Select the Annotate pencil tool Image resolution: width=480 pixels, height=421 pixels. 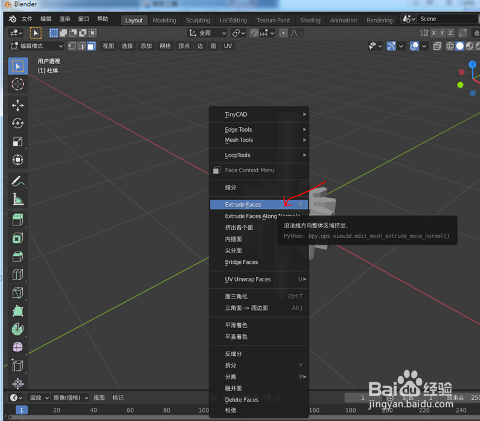(x=18, y=181)
